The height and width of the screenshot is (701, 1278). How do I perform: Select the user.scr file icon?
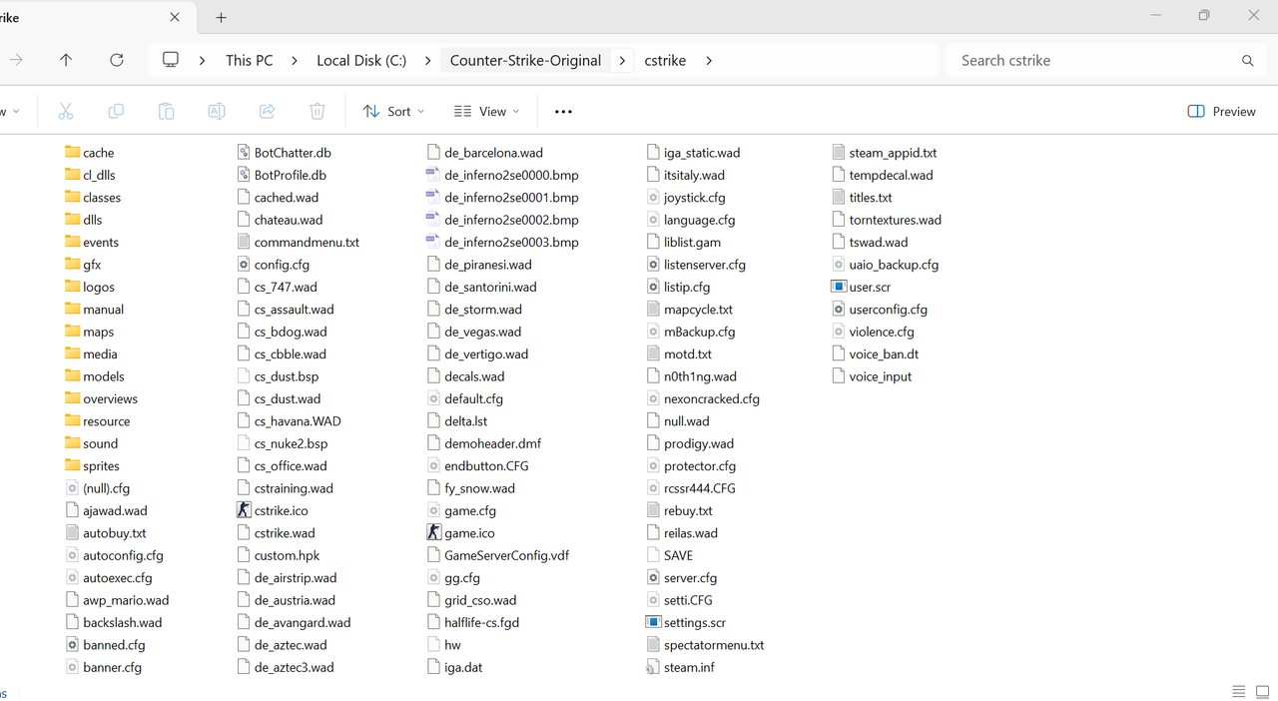[839, 287]
